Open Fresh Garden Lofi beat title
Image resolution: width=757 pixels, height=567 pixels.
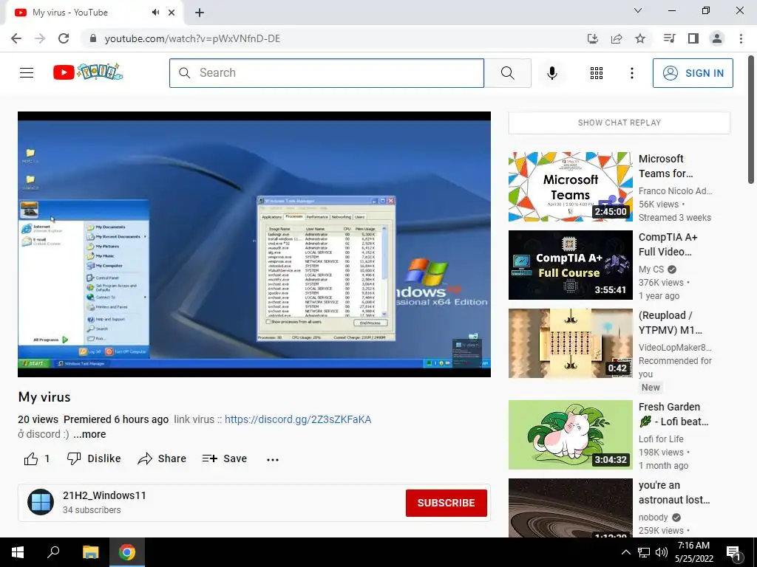pos(673,414)
